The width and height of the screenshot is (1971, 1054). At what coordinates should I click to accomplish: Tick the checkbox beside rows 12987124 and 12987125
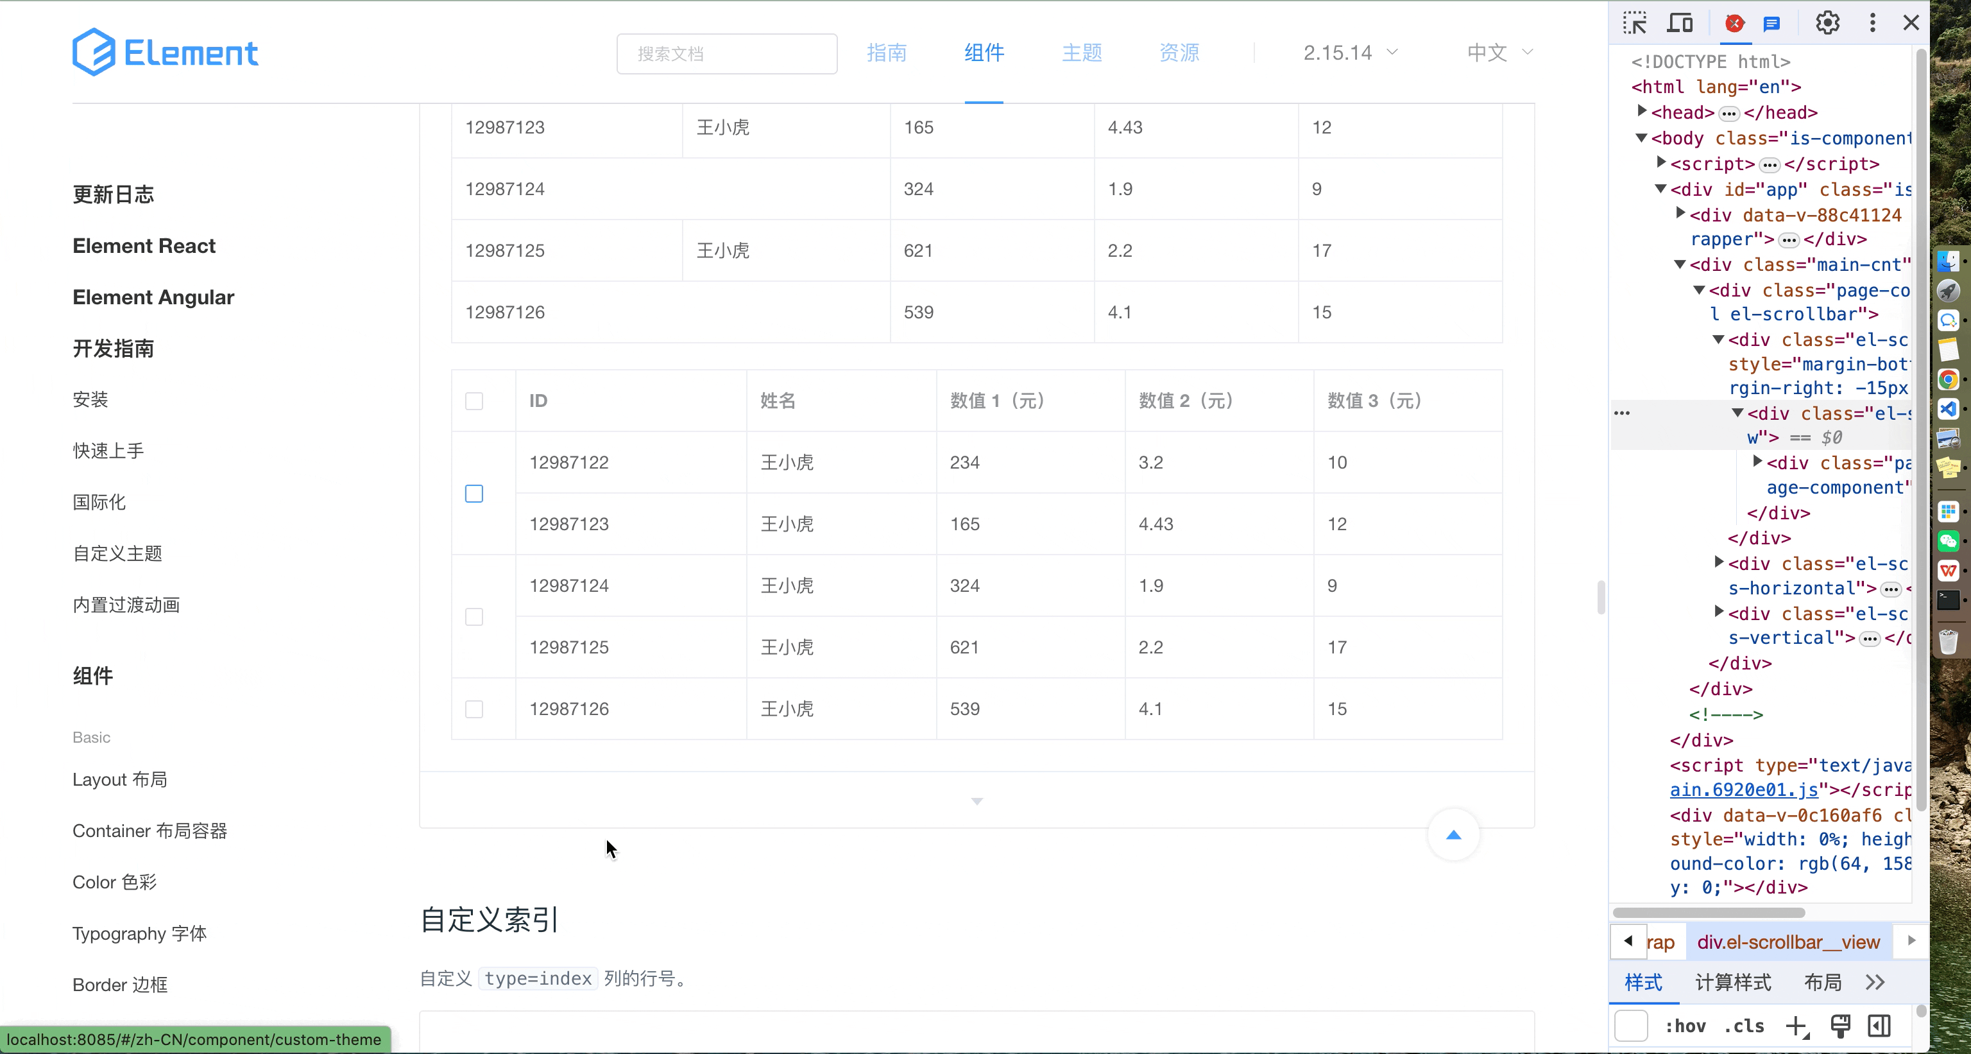tap(474, 617)
